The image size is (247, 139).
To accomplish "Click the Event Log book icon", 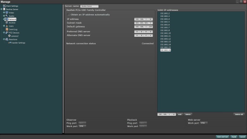I will (x=7, y=29).
